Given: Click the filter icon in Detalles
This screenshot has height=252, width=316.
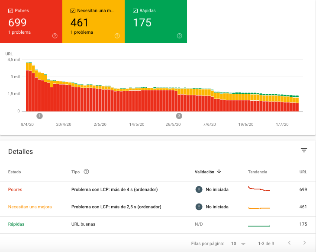Looking at the screenshot, I should (304, 150).
